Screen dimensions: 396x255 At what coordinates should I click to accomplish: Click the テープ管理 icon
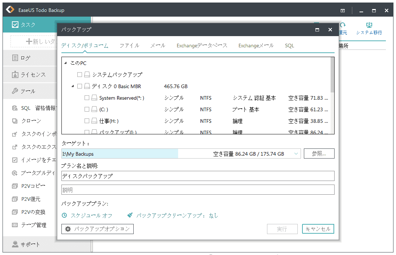(15, 225)
